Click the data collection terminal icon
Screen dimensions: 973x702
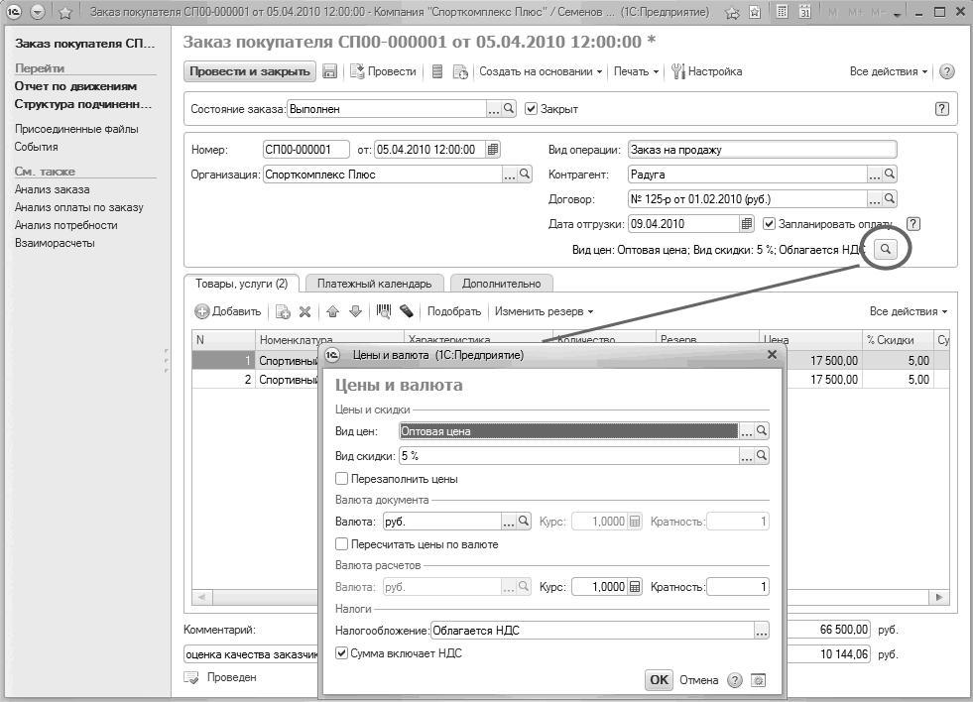tap(406, 311)
